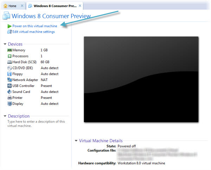
Task: Collapse the Description section
Action: click(5, 116)
